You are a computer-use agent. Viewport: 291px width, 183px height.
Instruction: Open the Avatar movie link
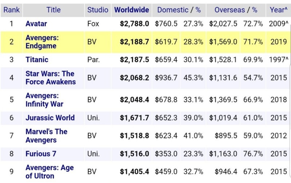coord(36,24)
